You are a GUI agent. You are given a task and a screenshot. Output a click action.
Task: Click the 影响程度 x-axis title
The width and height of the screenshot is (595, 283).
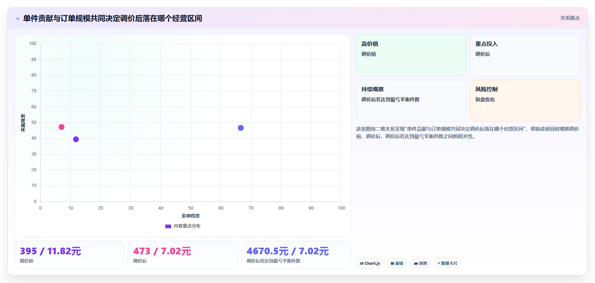pos(191,216)
